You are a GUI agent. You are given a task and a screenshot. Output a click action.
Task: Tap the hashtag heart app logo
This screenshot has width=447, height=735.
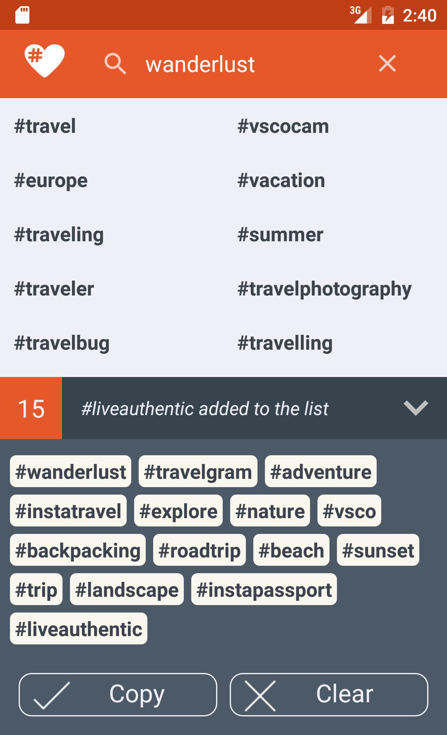click(44, 60)
